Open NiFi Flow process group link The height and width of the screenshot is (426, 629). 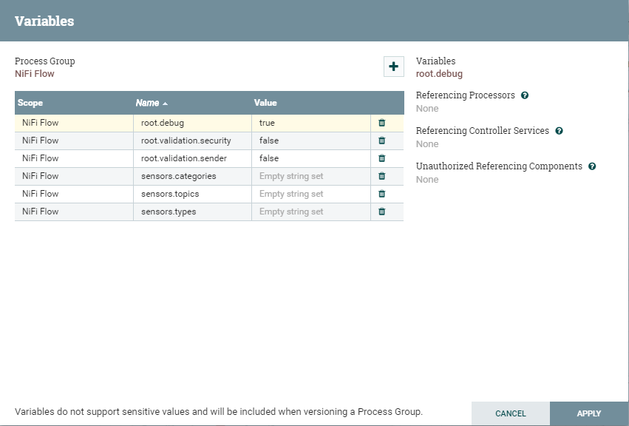coord(35,74)
